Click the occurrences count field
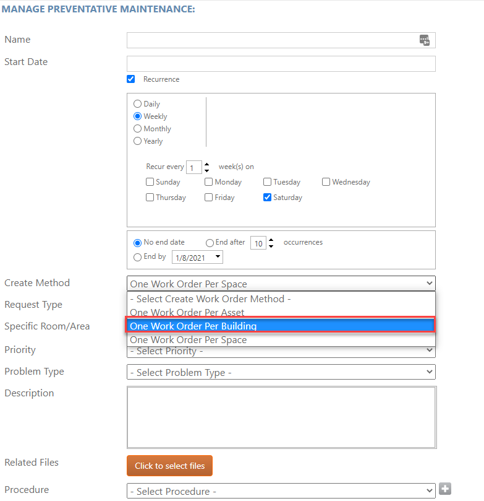 coord(258,243)
